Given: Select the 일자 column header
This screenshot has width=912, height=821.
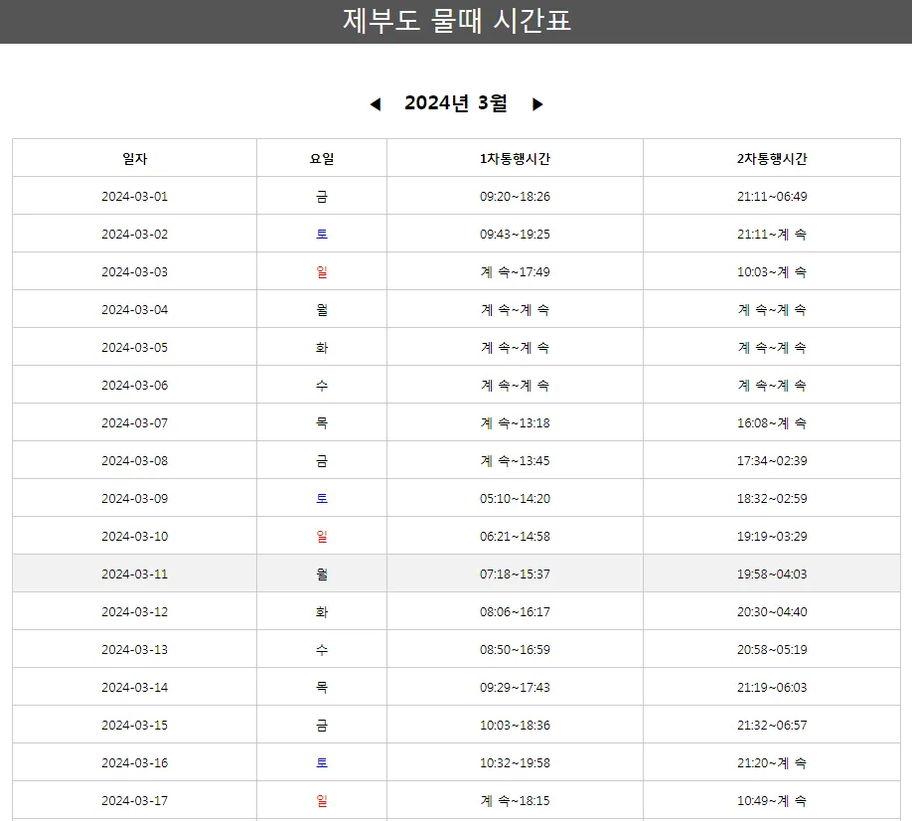Looking at the screenshot, I should click(x=134, y=157).
